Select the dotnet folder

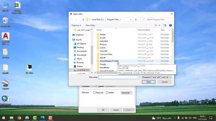click(103, 57)
